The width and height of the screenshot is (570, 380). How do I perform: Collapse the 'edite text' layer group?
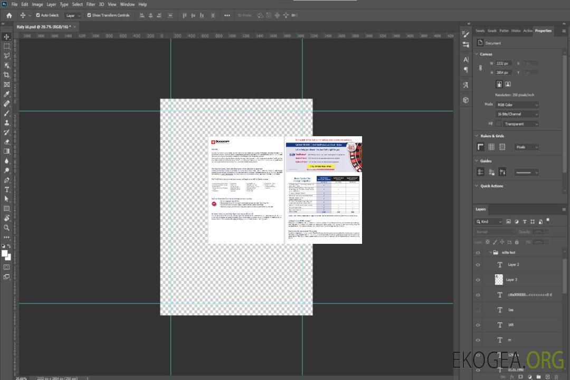point(490,253)
